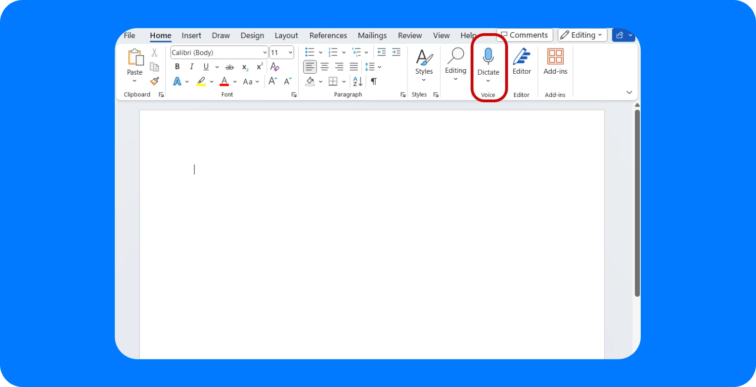Screen dimensions: 756x387
Task: Open Change Case Aa dropdown
Action: point(251,82)
